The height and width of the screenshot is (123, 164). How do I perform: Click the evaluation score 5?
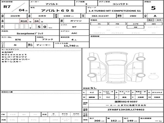[x=153, y=8]
